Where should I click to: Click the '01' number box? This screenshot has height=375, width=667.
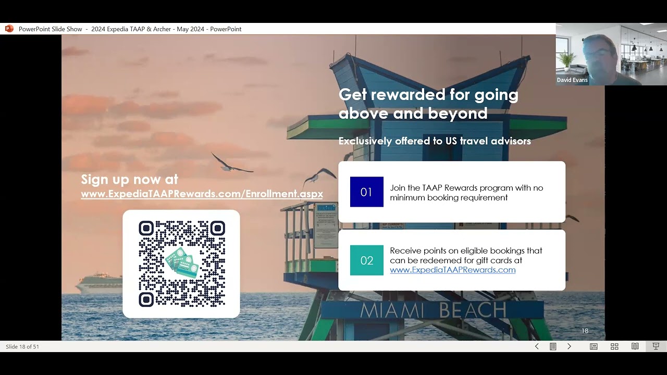(366, 192)
